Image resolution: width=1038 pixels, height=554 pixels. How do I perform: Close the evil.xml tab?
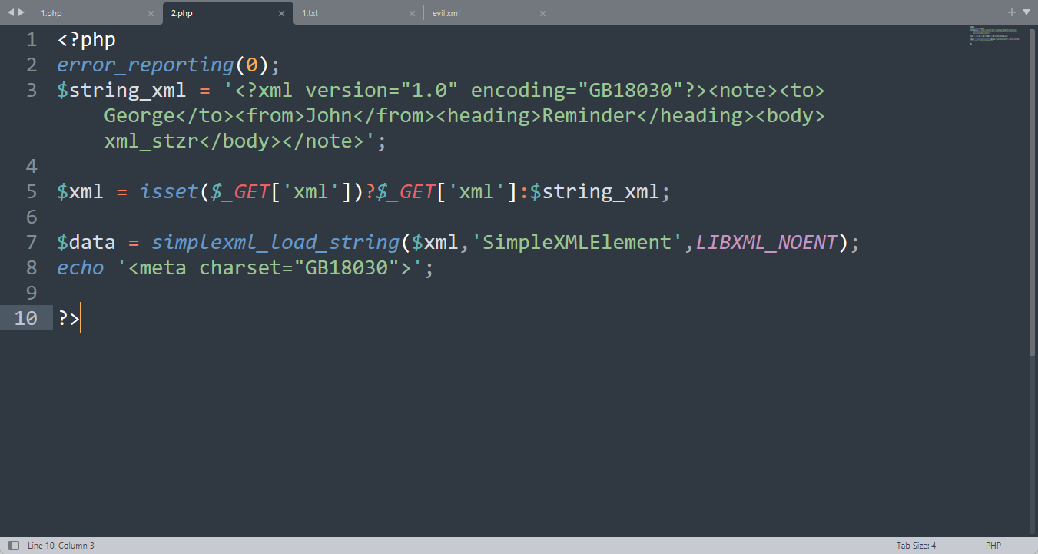click(x=542, y=14)
